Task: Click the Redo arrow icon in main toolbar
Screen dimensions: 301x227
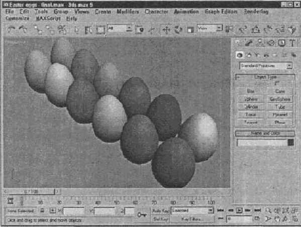Action: (x=23, y=29)
